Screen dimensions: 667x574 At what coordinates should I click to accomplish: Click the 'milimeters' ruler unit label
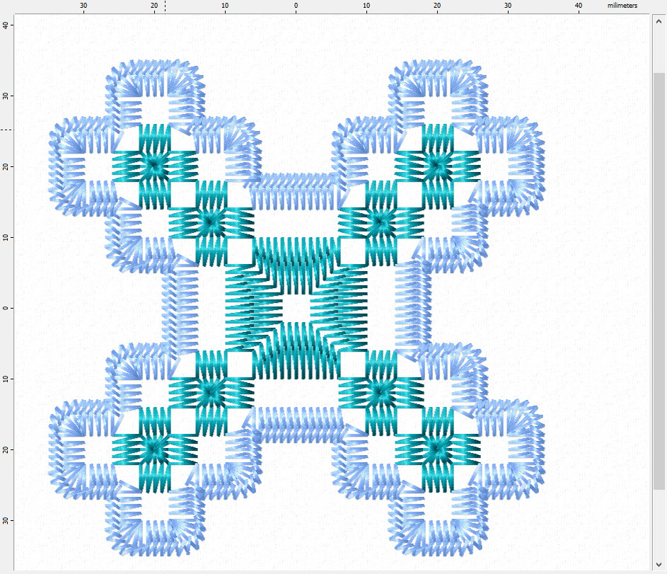(x=622, y=6)
